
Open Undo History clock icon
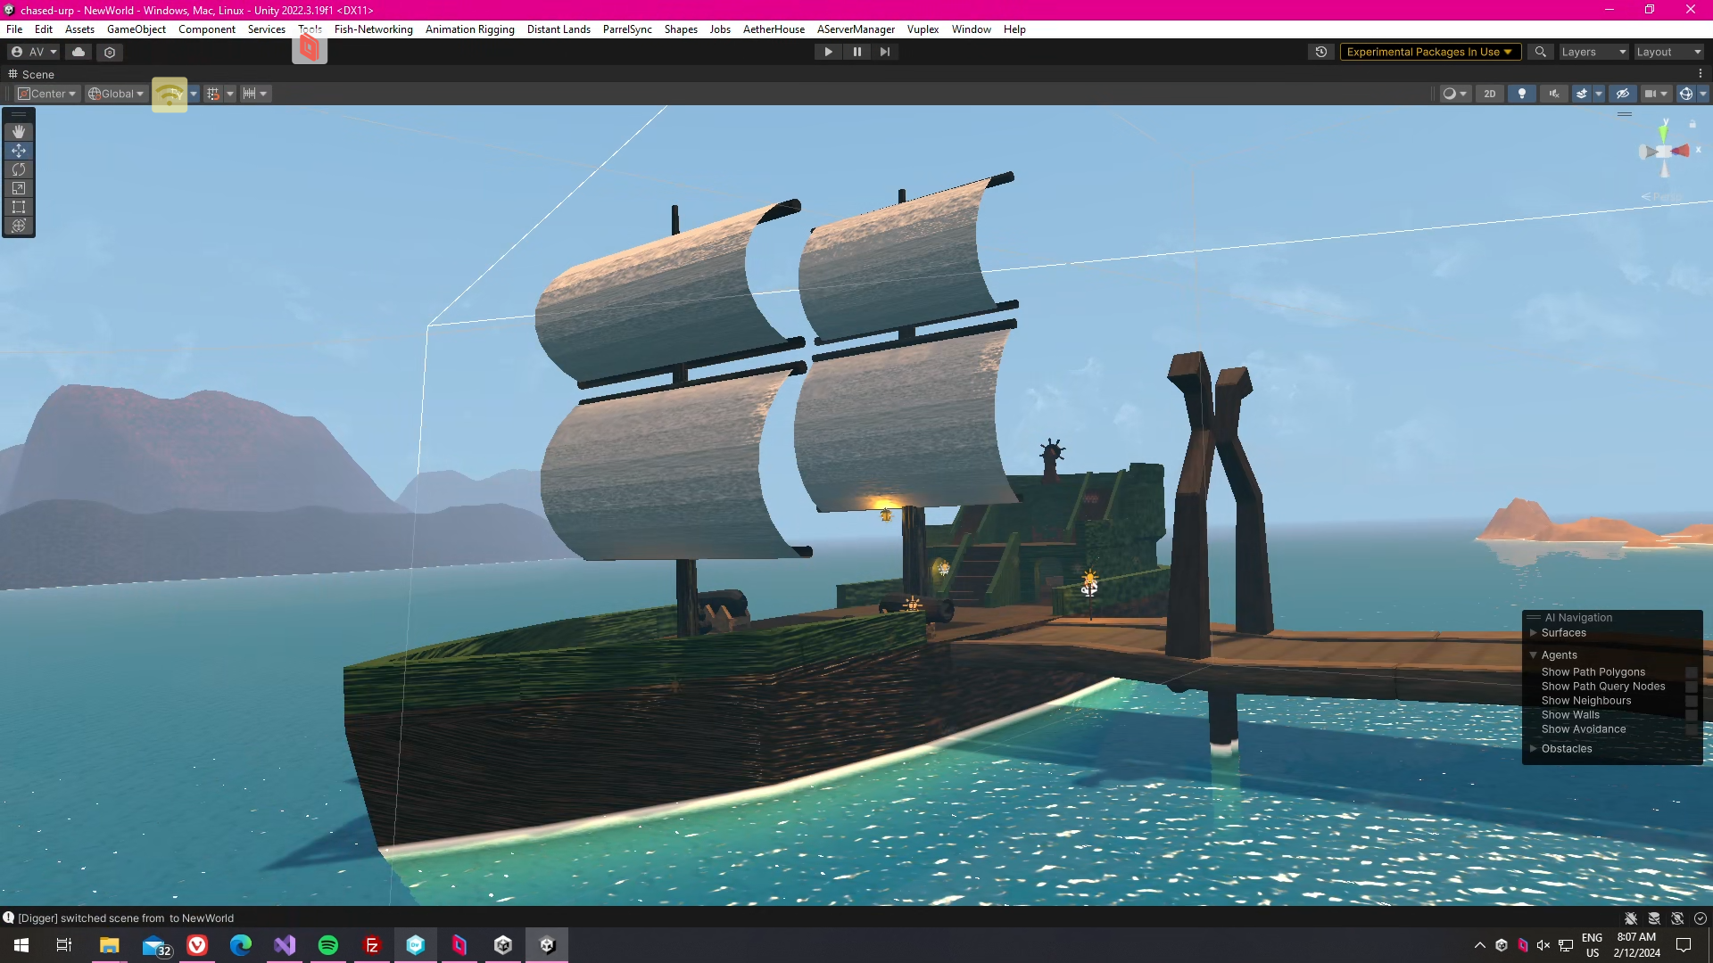pos(1321,52)
